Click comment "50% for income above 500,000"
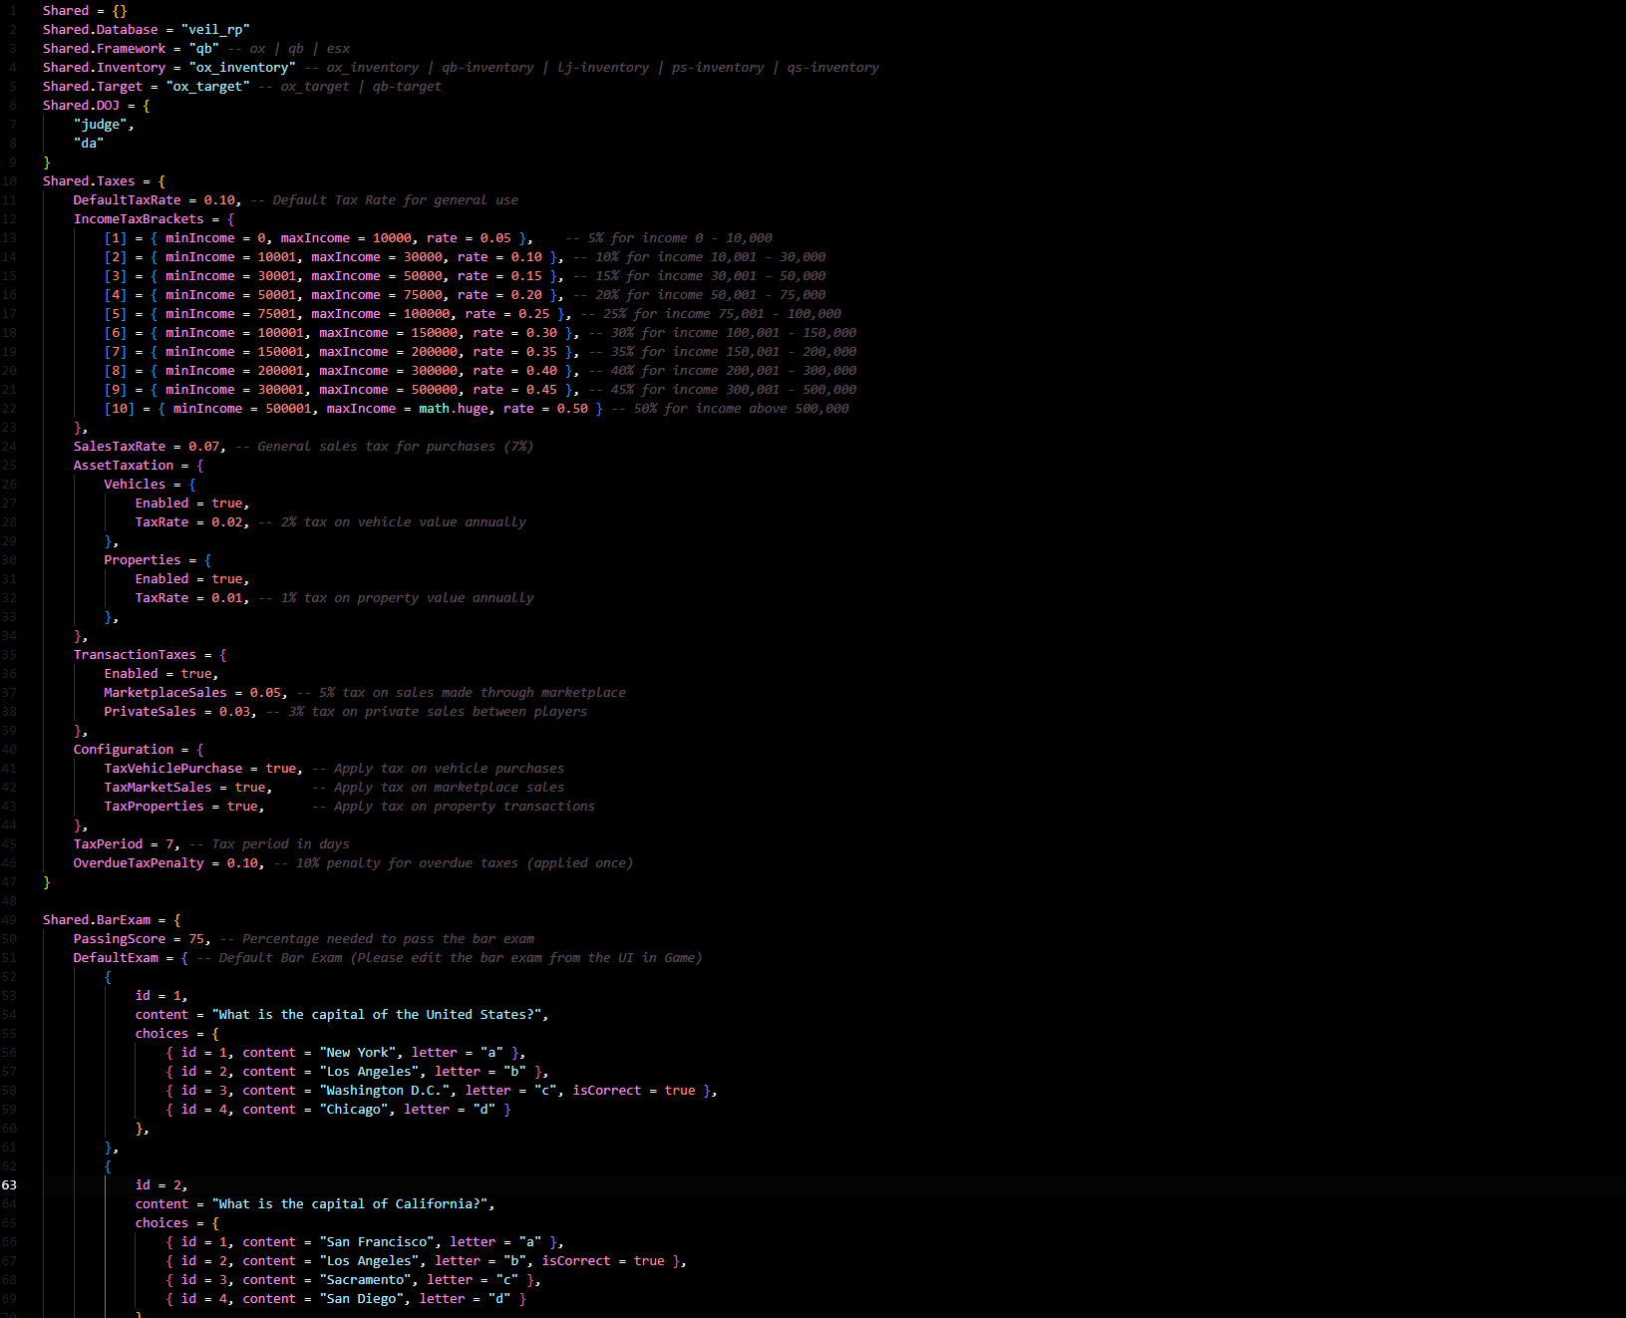This screenshot has height=1318, width=1626. tap(730, 408)
